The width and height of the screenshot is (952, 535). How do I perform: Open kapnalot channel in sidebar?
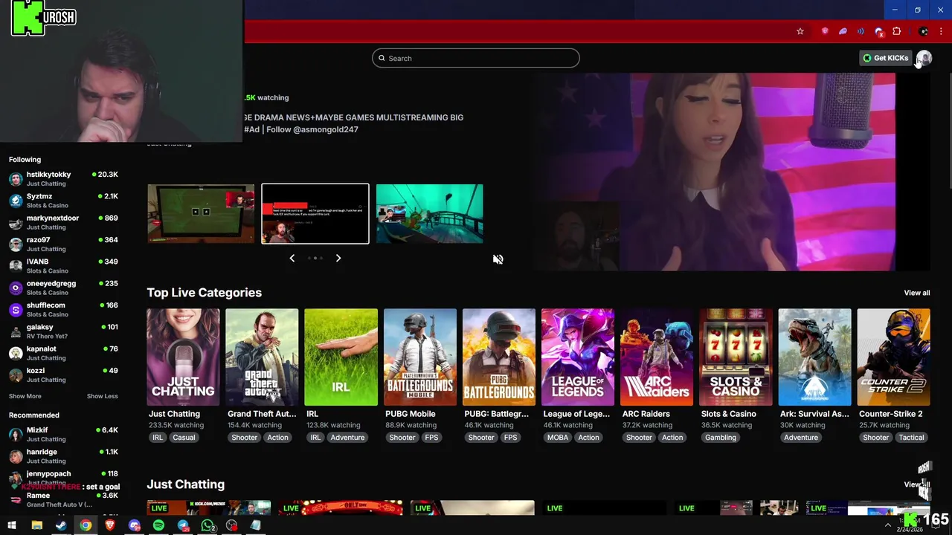(x=63, y=353)
